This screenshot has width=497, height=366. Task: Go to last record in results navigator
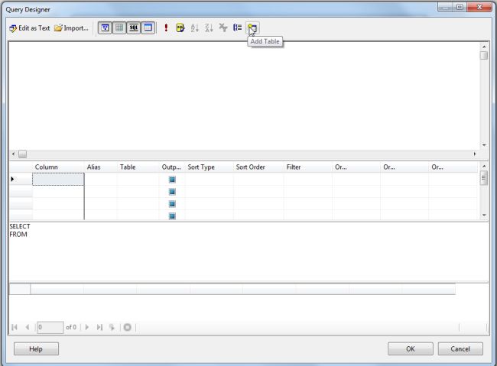point(99,327)
